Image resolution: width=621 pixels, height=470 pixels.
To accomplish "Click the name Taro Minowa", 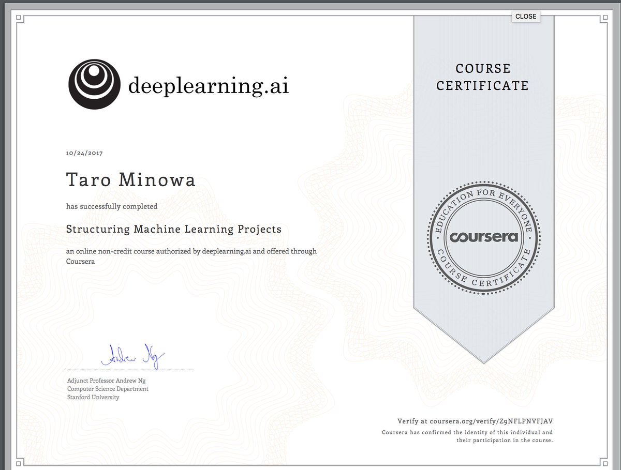I will tap(131, 180).
